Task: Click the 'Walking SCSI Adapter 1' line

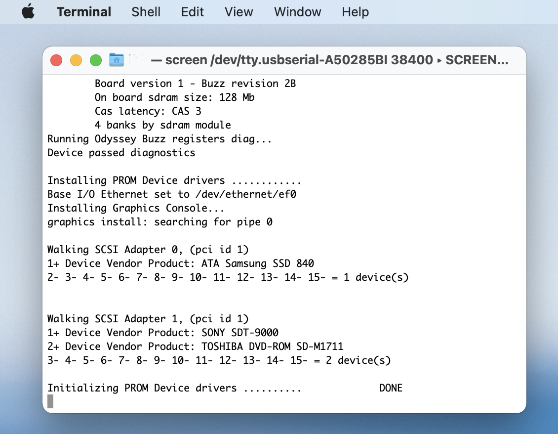Action: point(148,319)
